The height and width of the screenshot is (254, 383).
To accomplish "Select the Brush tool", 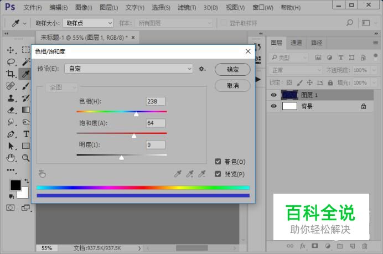I will point(26,86).
